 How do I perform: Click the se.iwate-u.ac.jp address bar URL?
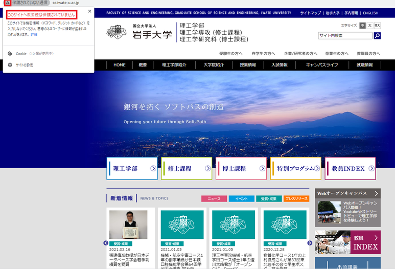(x=66, y=3)
